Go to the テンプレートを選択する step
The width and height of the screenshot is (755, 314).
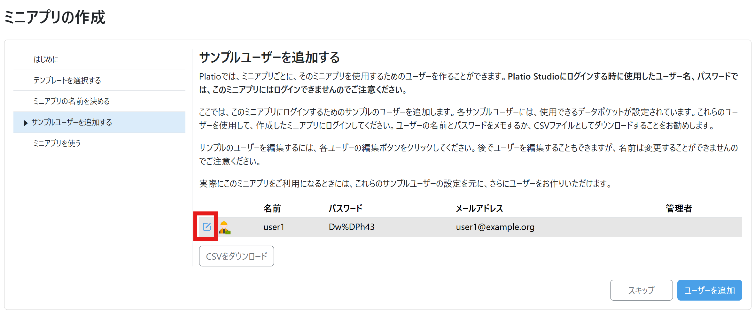click(67, 80)
